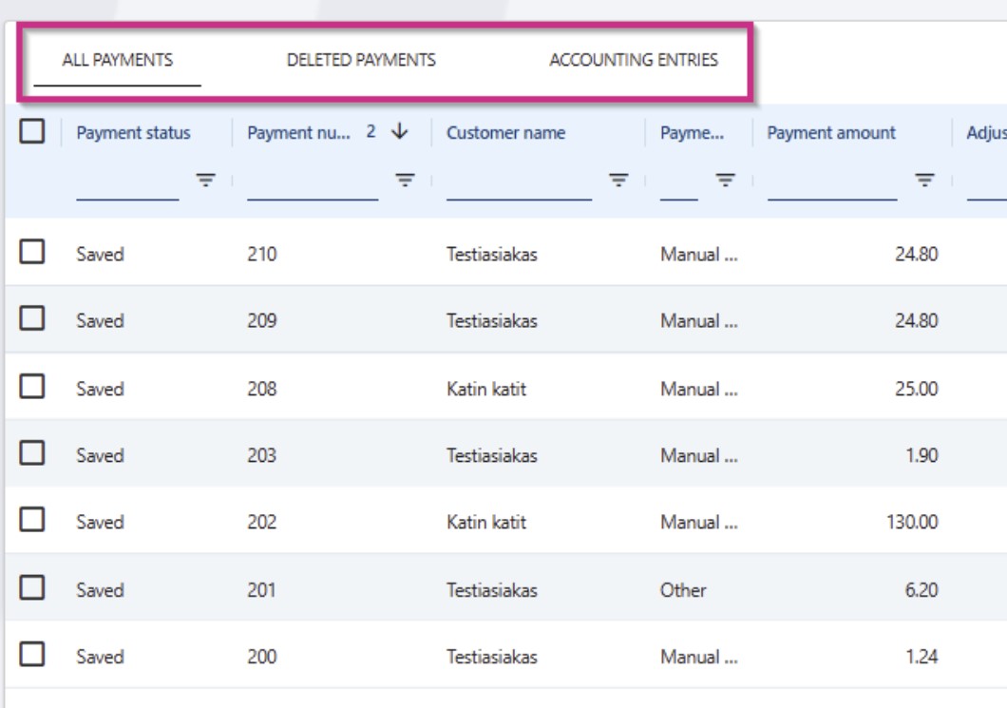Select payment number 203 cell
Screen dimensions: 1007x708
point(262,455)
